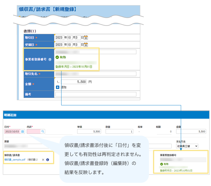
Task: Click help icon beside 事業者登録番号
Action: [50, 59]
